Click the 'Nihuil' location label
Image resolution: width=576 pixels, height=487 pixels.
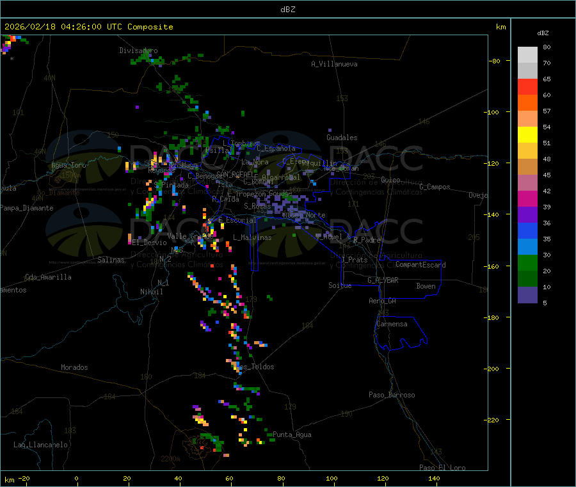(152, 292)
